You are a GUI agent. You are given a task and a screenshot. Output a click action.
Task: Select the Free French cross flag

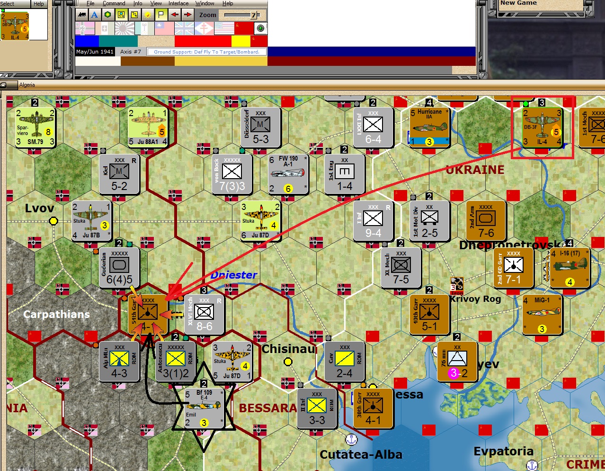(x=204, y=28)
